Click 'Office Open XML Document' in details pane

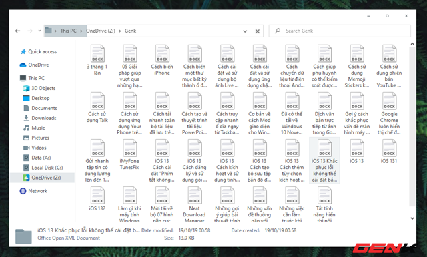[69, 238]
